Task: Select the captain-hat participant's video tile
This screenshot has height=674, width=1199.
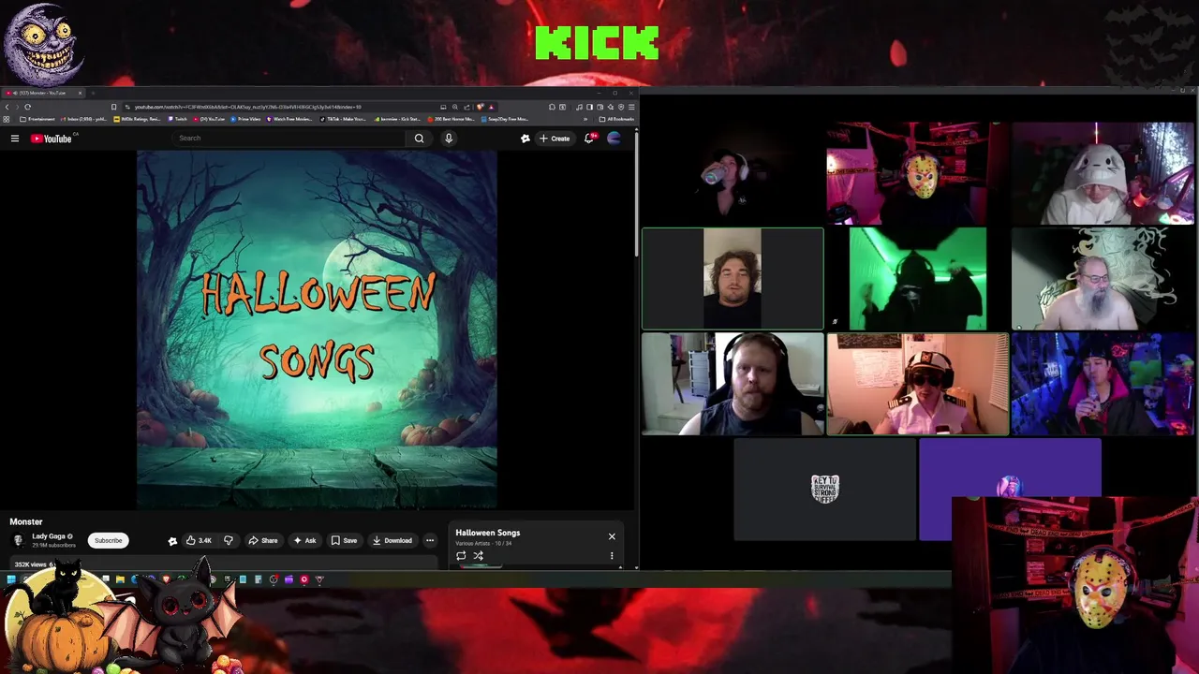Action: click(917, 384)
